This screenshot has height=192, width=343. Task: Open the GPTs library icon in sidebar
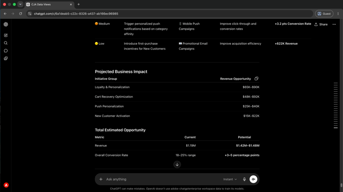click(x=6, y=58)
